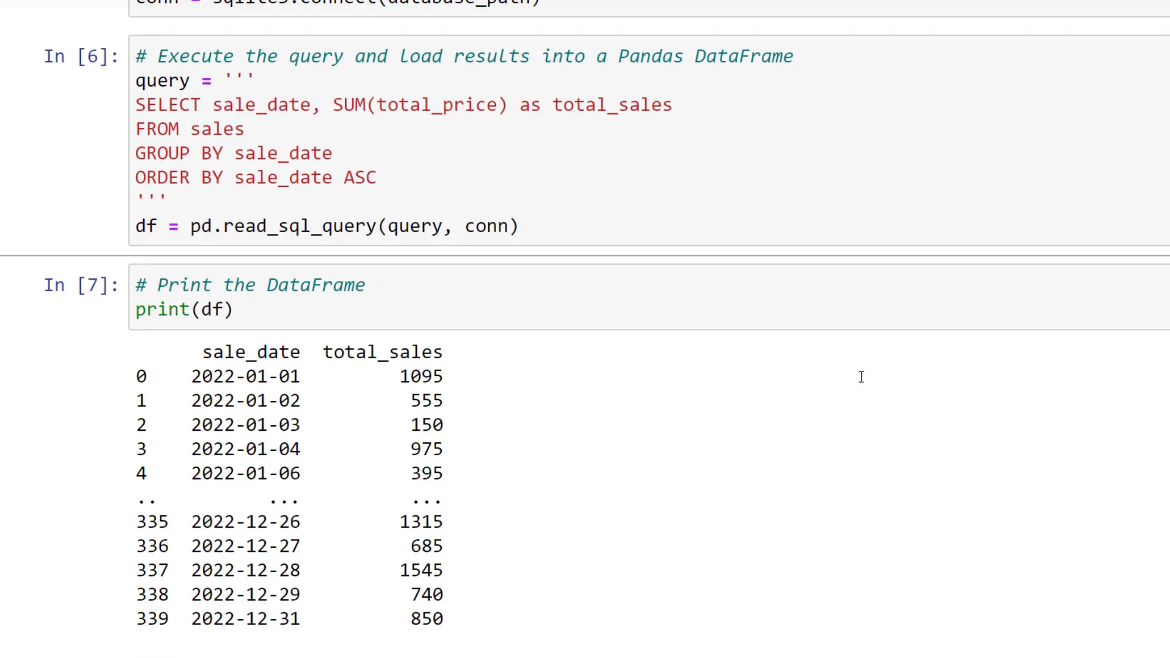Click the ORDER BY sale_date ASC line

[255, 177]
